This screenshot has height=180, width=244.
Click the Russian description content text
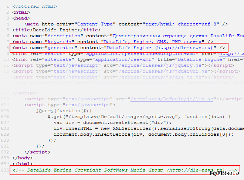pyautogui.click(x=178, y=36)
